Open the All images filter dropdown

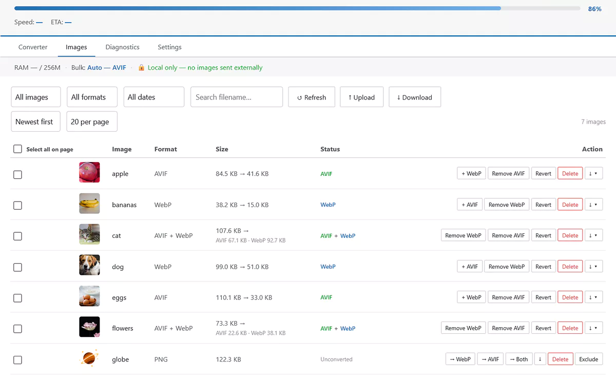point(36,97)
